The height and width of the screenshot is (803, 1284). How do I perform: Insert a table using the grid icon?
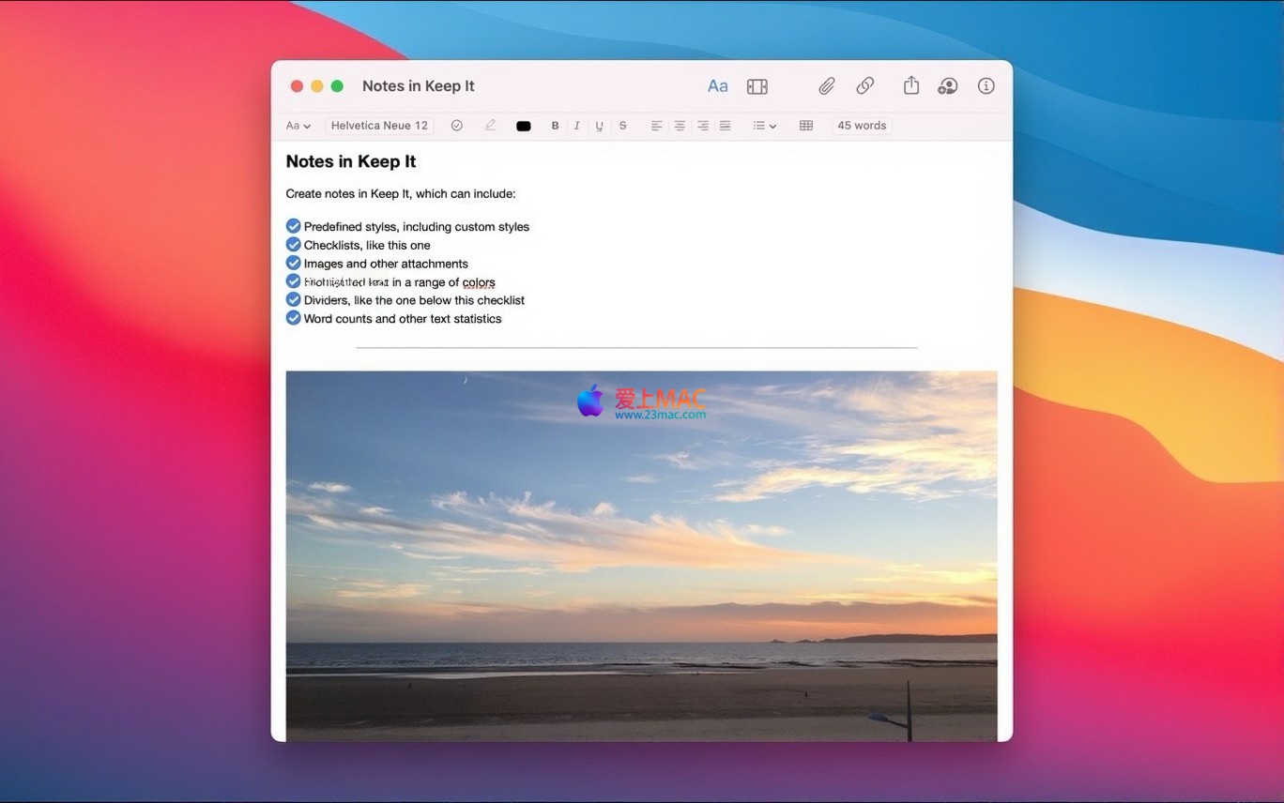[x=805, y=126]
